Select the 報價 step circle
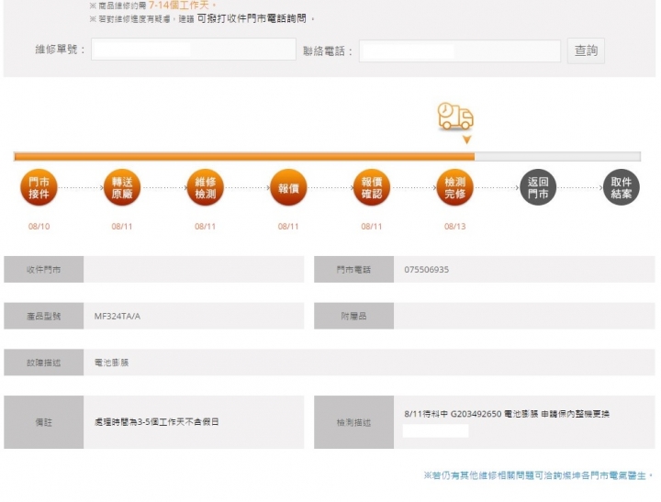 (x=288, y=187)
